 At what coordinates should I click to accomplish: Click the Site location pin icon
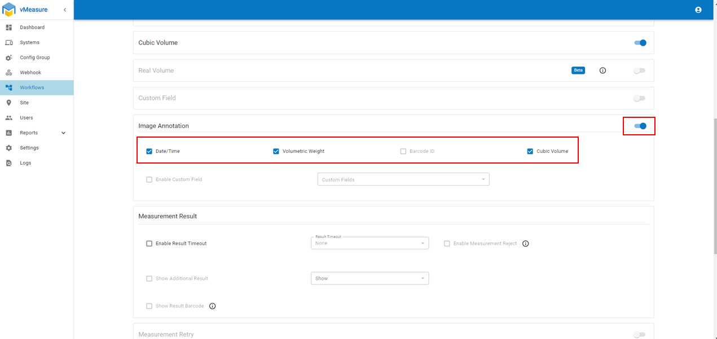(8, 103)
